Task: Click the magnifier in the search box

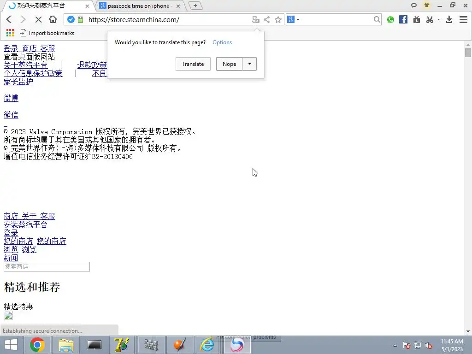Action: tap(377, 19)
